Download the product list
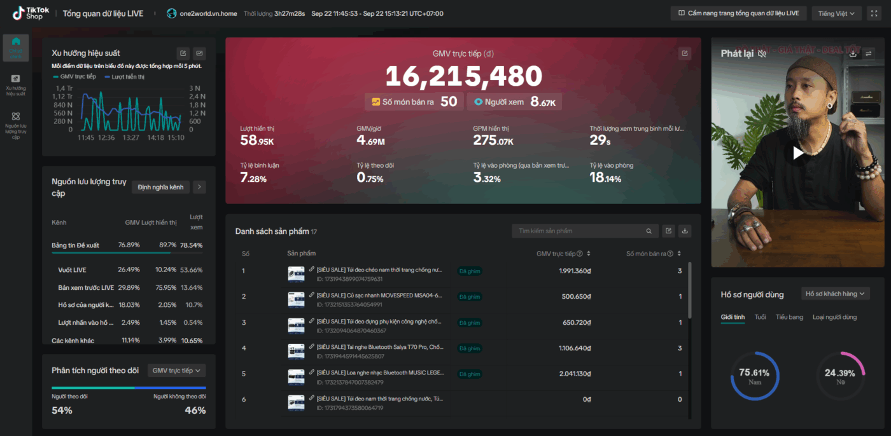 click(x=685, y=231)
